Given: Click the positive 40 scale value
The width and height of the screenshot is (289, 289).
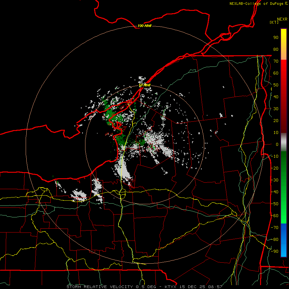Looking at the screenshot, I should point(276,97).
